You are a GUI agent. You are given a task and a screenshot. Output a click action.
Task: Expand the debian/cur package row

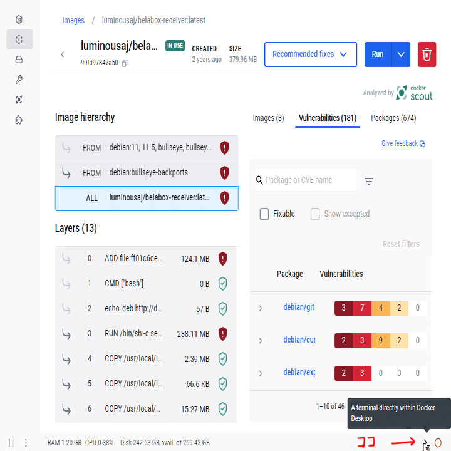[x=261, y=341]
